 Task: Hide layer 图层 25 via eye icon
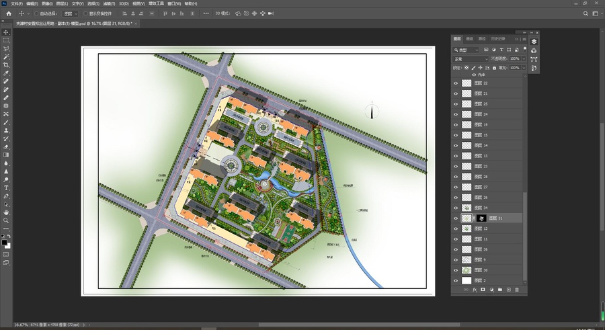[456, 104]
